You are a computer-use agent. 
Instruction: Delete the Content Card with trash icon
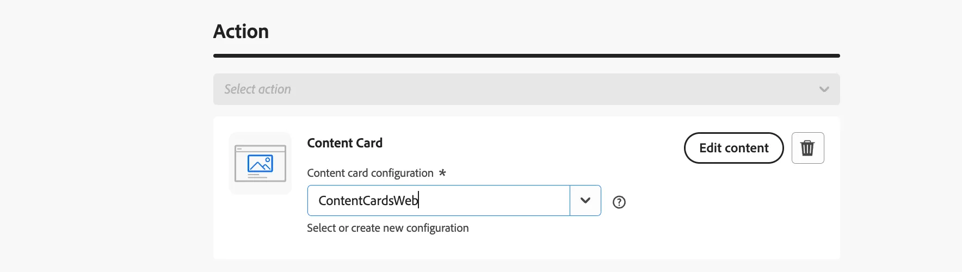pos(807,148)
